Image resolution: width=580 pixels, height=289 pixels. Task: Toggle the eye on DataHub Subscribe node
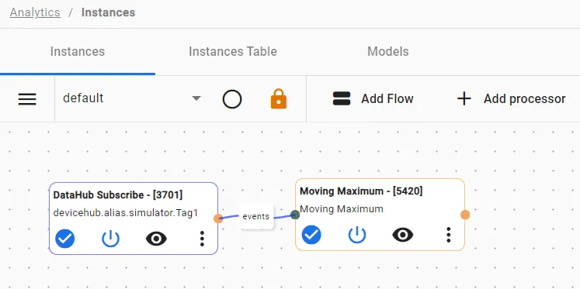(157, 239)
